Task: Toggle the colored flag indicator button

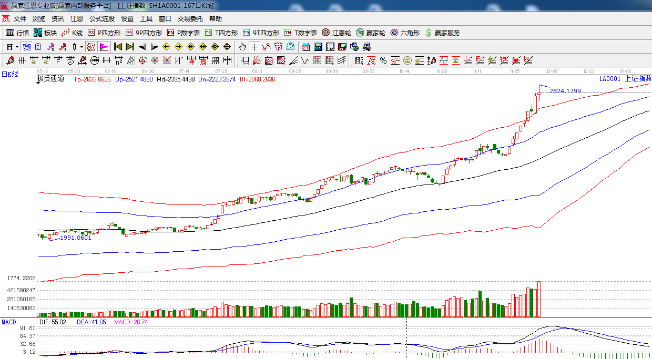Action: click(103, 47)
